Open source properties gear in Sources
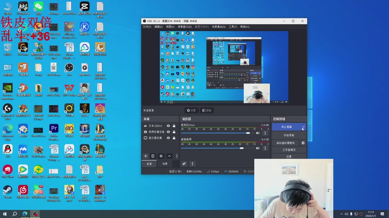Viewport: 389px width, 218px height. [161, 156]
